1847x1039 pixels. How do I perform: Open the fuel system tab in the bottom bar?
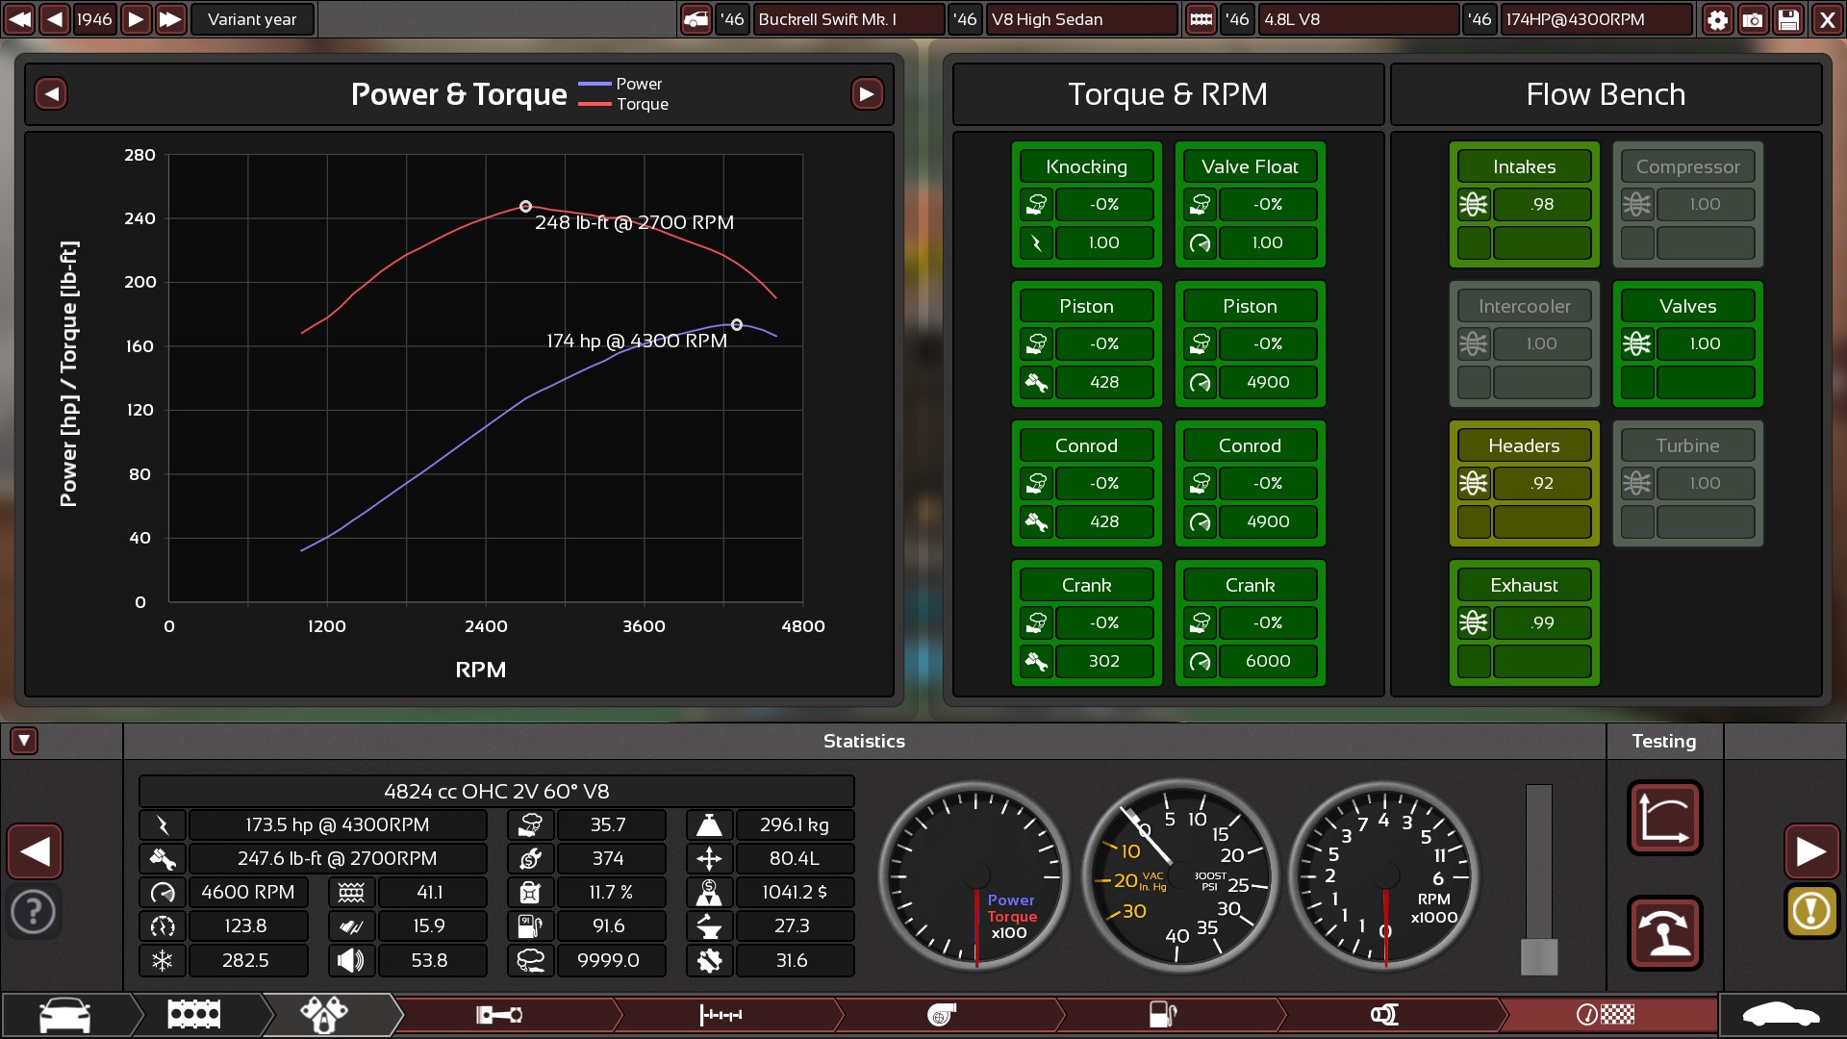point(1163,1015)
